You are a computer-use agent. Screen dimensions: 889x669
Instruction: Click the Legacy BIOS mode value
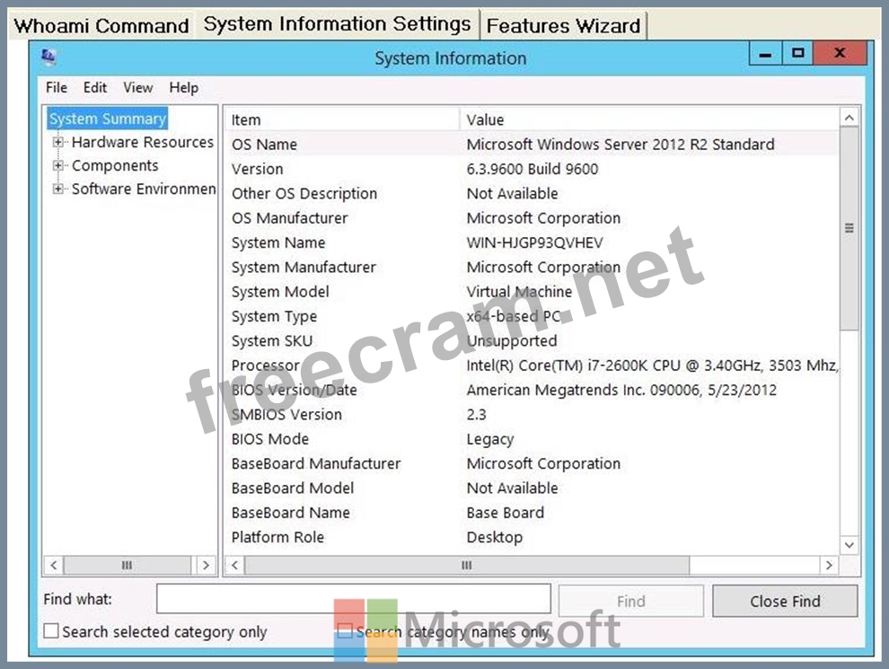point(490,439)
